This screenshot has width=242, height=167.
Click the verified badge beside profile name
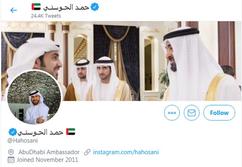[12, 132]
